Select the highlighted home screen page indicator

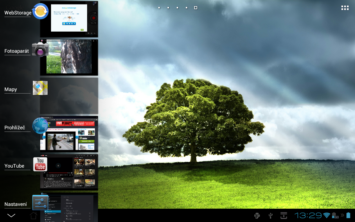tap(196, 7)
